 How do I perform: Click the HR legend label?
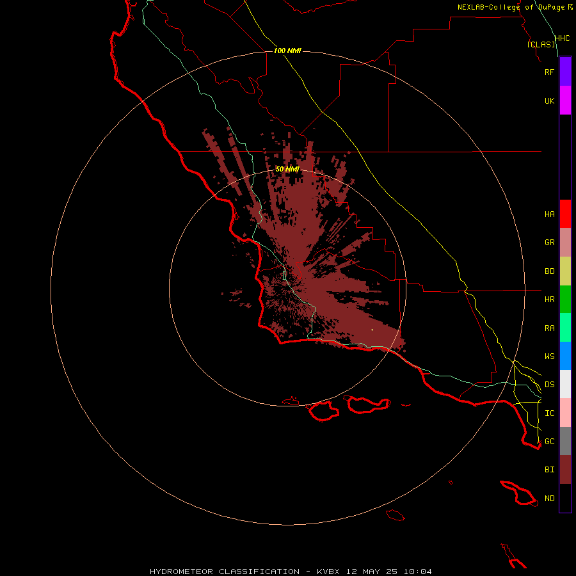[x=549, y=300]
